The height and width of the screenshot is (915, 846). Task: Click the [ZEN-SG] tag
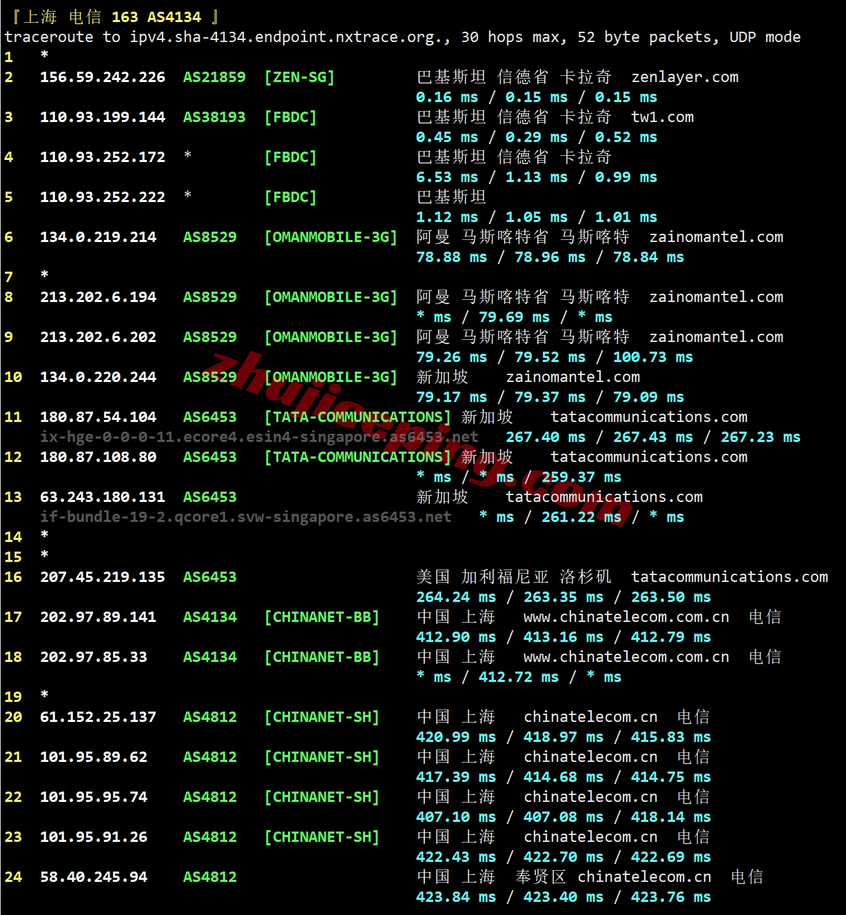pyautogui.click(x=300, y=77)
